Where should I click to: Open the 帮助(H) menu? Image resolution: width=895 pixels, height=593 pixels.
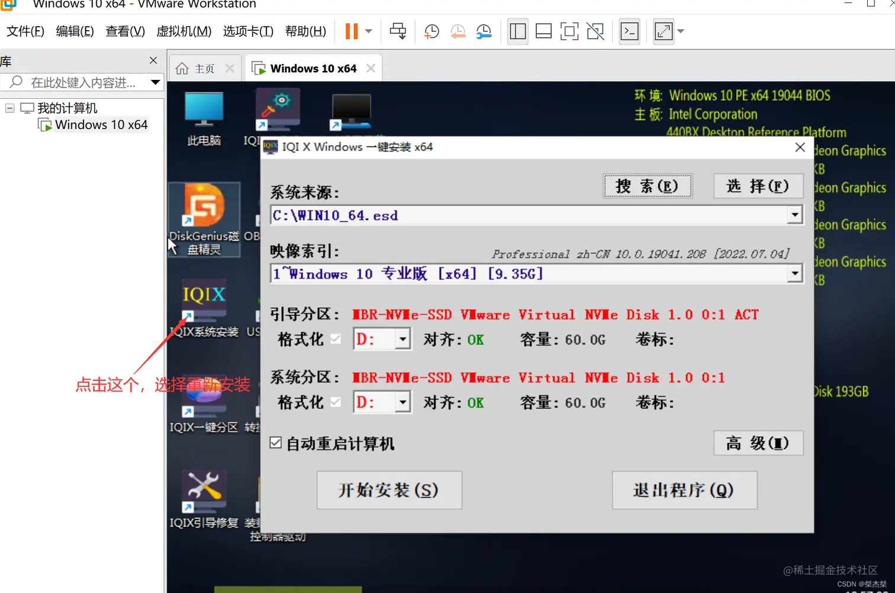coord(305,31)
